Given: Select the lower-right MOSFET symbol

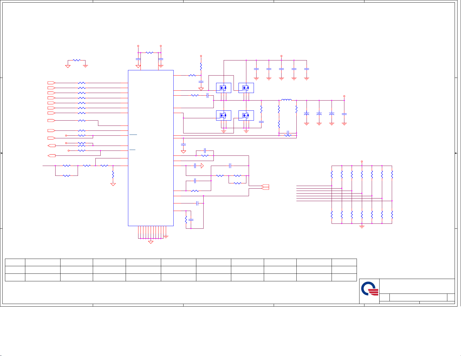Looking at the screenshot, I should (246, 115).
